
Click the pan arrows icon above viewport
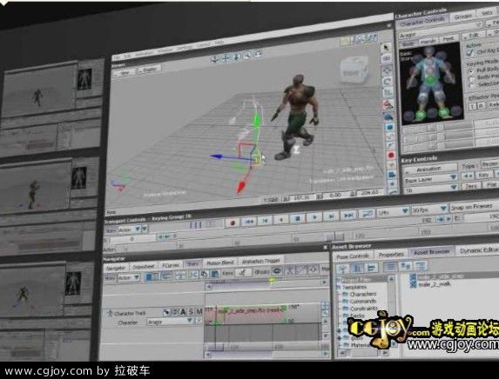[x=226, y=58]
